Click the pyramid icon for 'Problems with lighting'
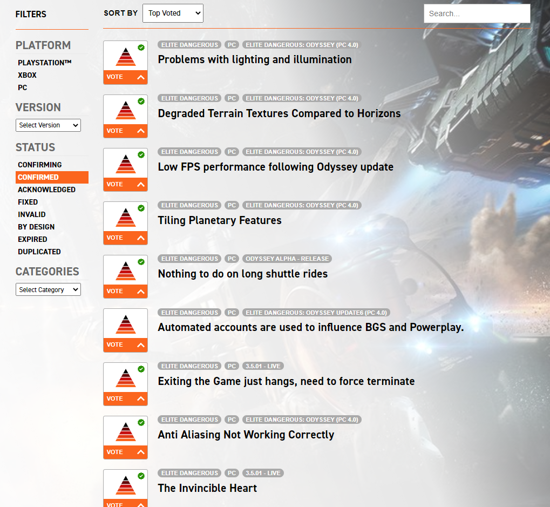The width and height of the screenshot is (550, 507). [x=126, y=57]
